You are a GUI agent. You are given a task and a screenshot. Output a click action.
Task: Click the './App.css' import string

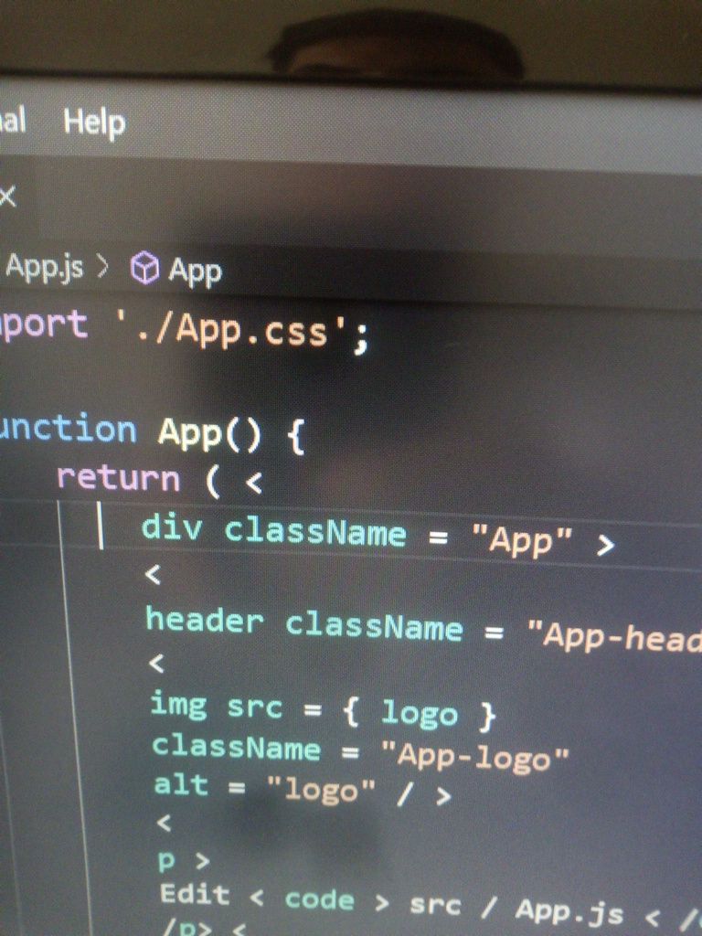(231, 329)
